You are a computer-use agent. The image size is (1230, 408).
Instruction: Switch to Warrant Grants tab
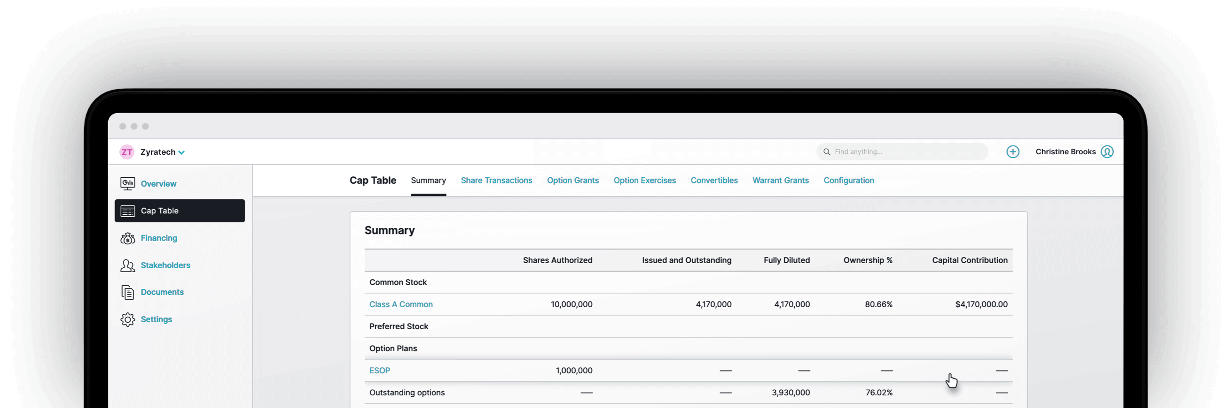click(780, 181)
